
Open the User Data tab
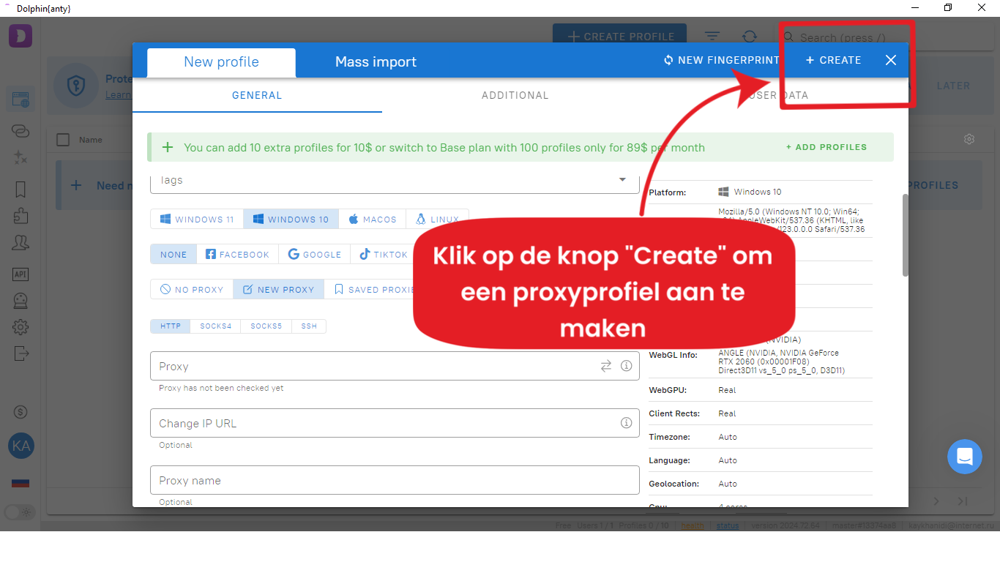click(x=776, y=95)
